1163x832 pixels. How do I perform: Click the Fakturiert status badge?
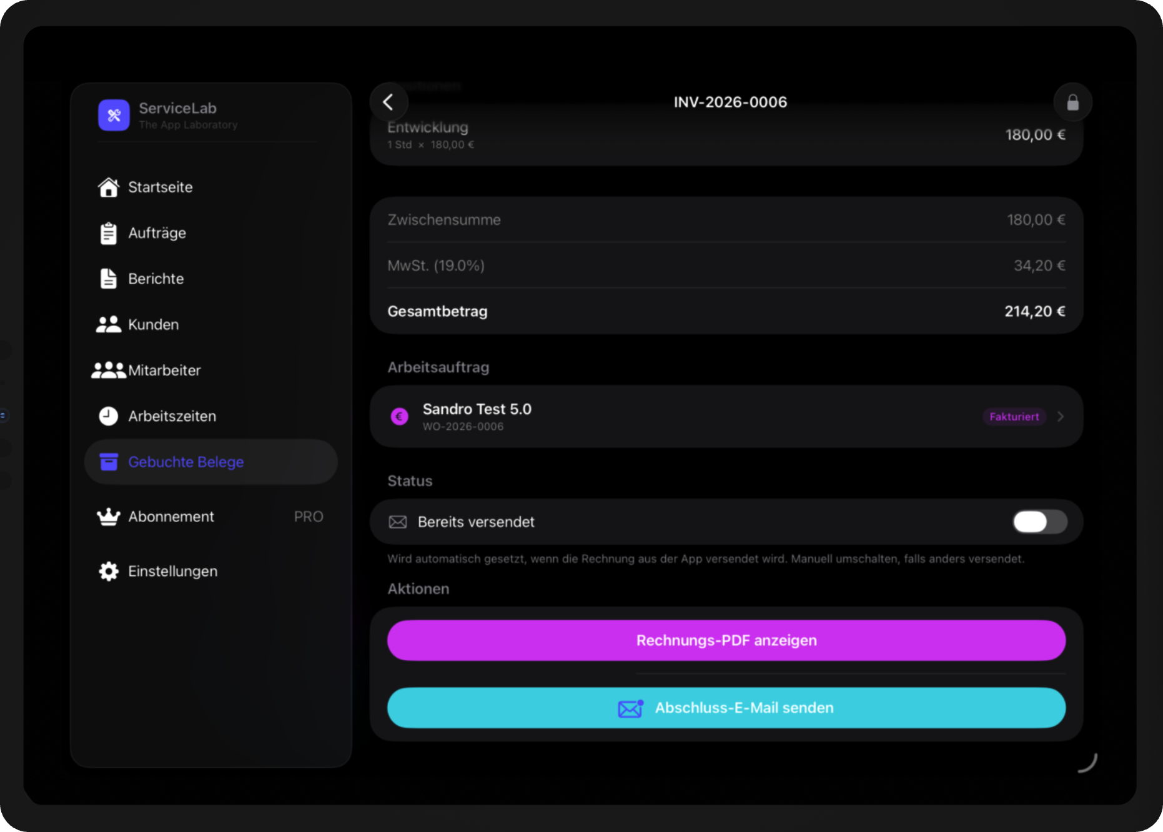1014,417
